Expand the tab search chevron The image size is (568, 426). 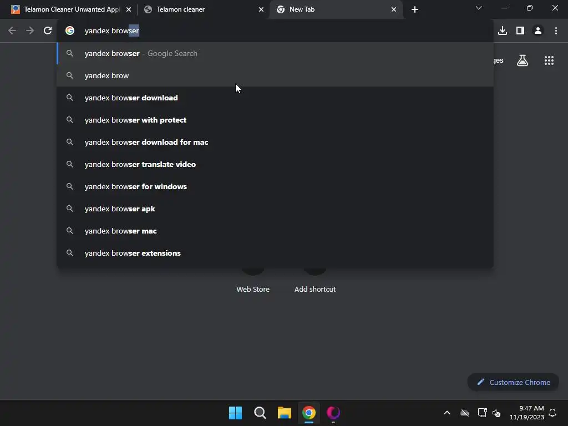click(479, 8)
